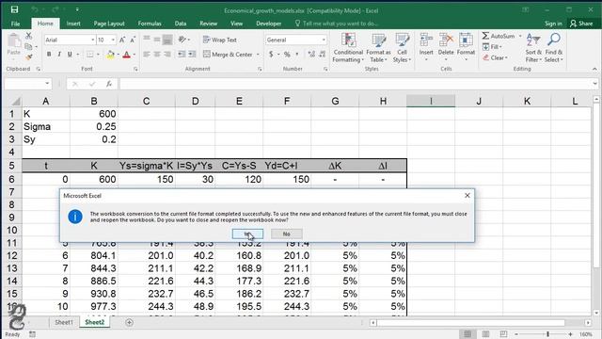
Task: Apply Accounting dollar number format
Action: [271, 55]
